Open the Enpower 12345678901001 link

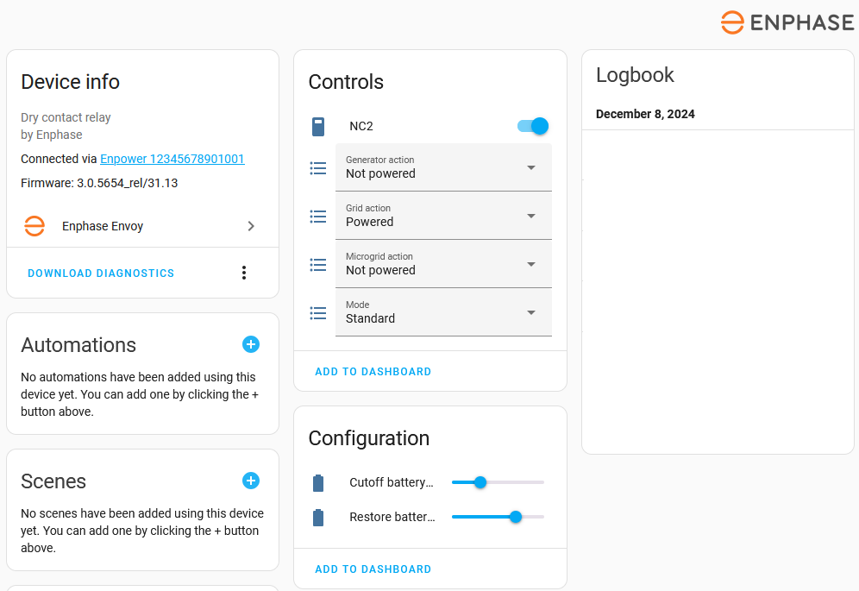(172, 159)
